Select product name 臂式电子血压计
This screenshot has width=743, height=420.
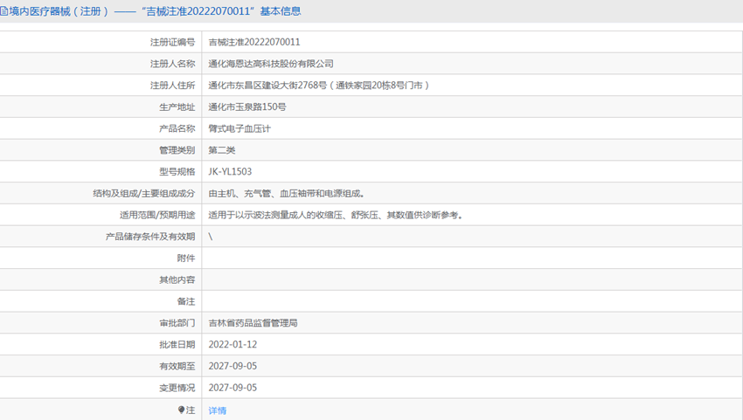[240, 128]
